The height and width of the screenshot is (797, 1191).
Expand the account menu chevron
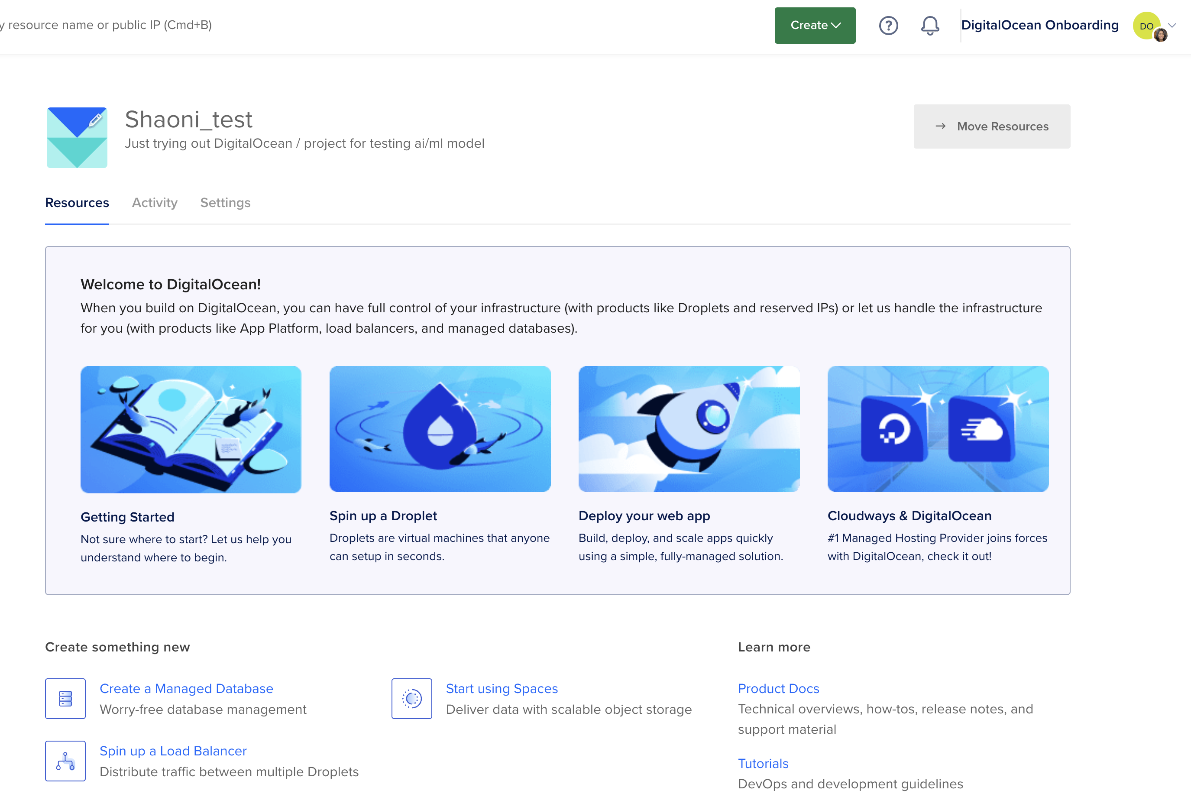pyautogui.click(x=1172, y=26)
